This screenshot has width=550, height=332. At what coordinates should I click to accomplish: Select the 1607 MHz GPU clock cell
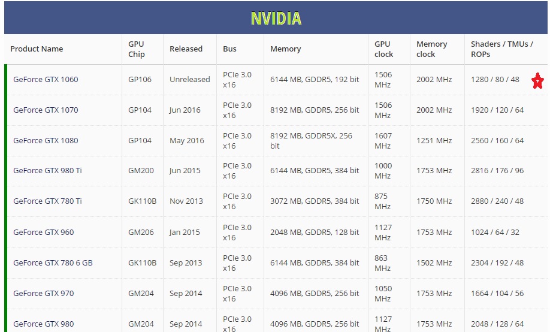tap(383, 141)
